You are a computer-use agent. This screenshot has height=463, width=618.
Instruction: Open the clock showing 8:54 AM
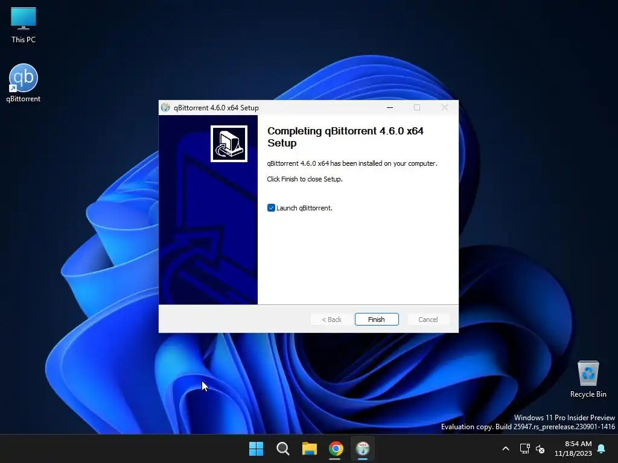point(573,449)
